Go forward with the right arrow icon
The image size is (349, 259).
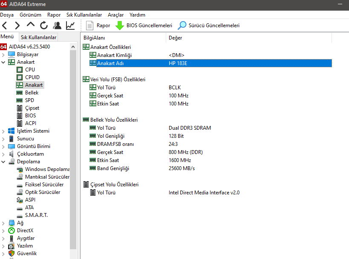coord(17,26)
